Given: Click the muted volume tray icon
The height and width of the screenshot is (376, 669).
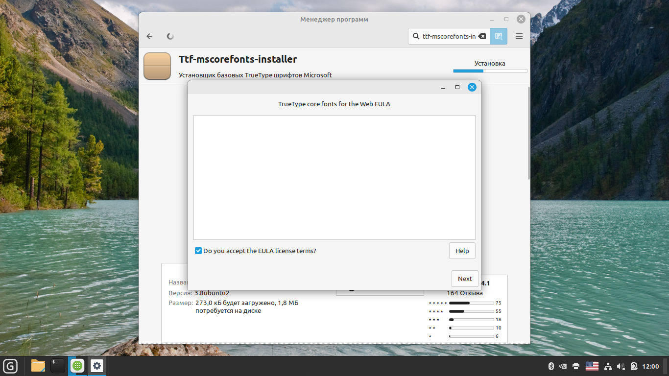Looking at the screenshot, I should [x=621, y=366].
